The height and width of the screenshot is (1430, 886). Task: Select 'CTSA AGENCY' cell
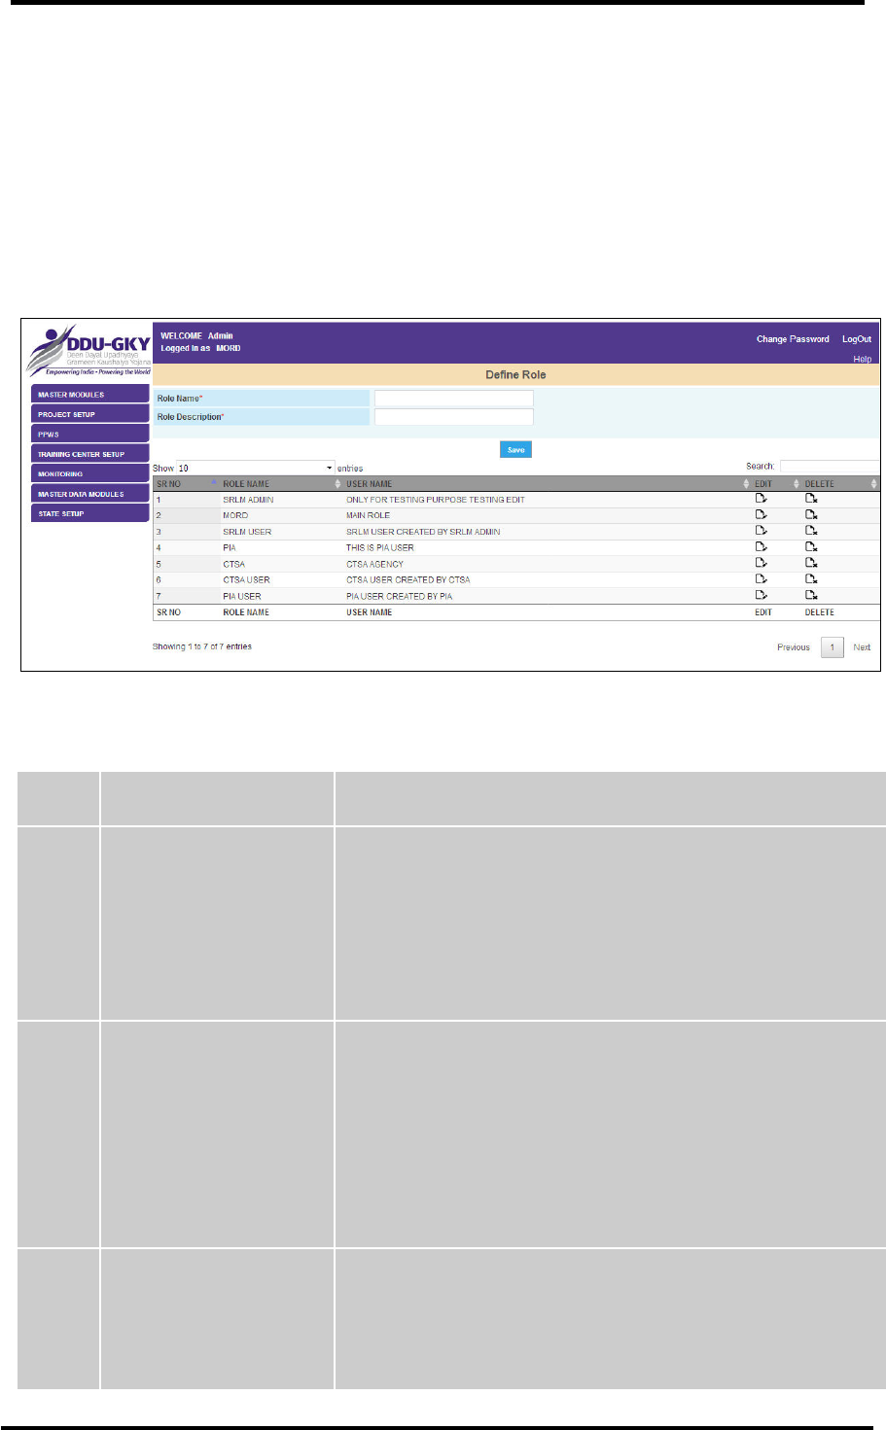coord(374,564)
